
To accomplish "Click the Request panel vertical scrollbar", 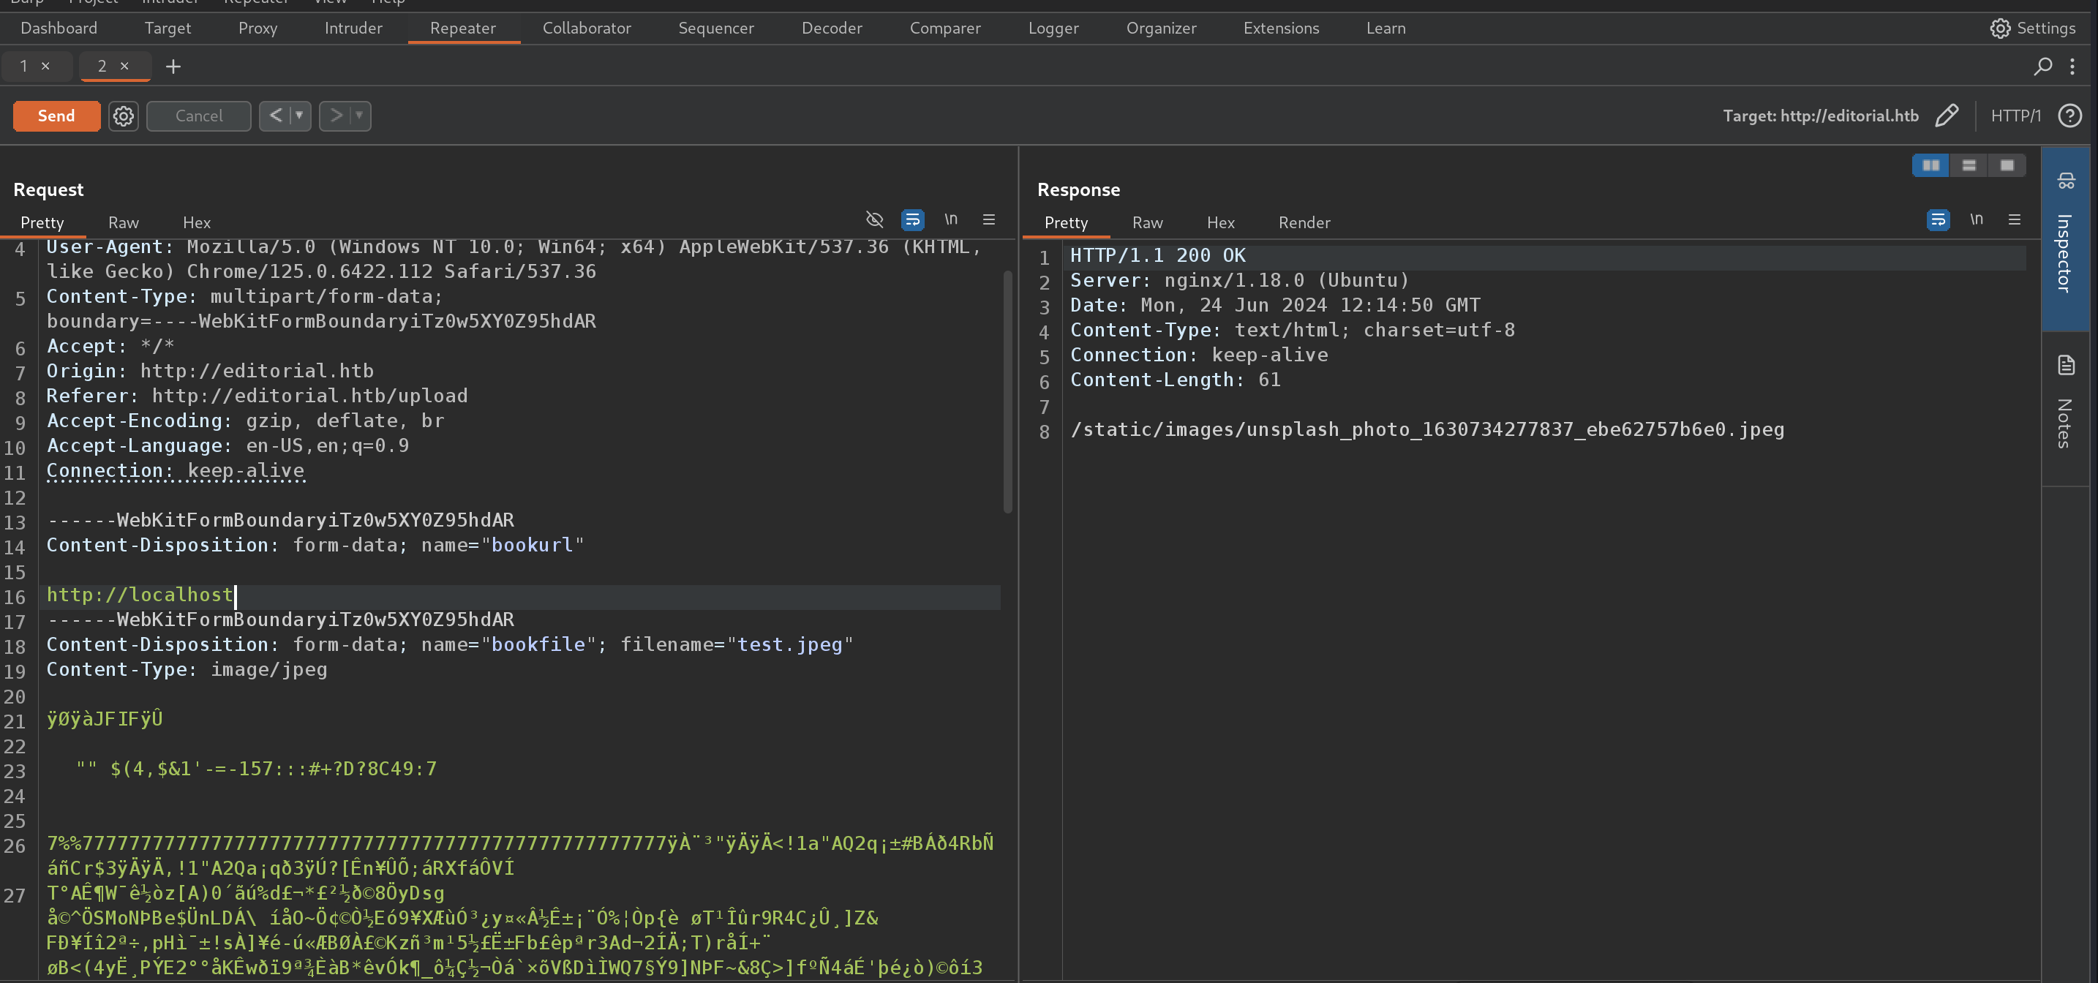I will point(1007,391).
